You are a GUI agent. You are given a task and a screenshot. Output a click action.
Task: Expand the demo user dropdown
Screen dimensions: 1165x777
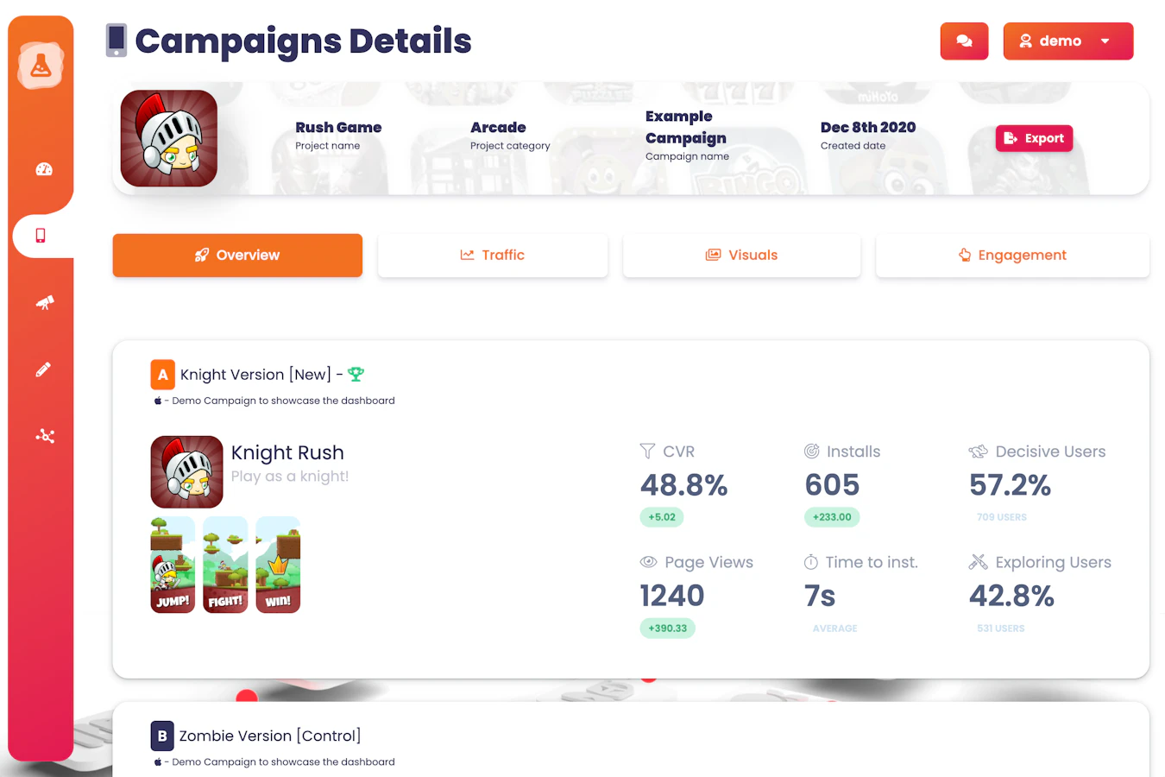coord(1067,41)
